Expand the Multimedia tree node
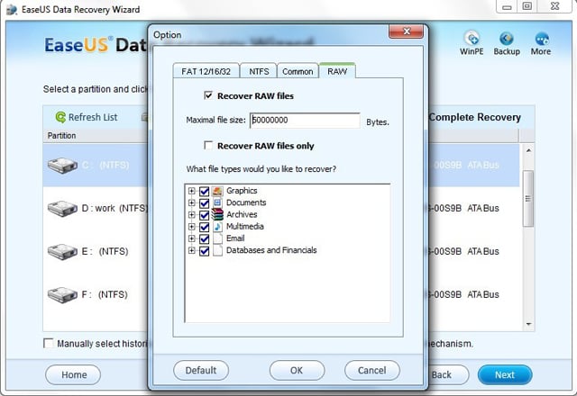The image size is (577, 396). [191, 226]
